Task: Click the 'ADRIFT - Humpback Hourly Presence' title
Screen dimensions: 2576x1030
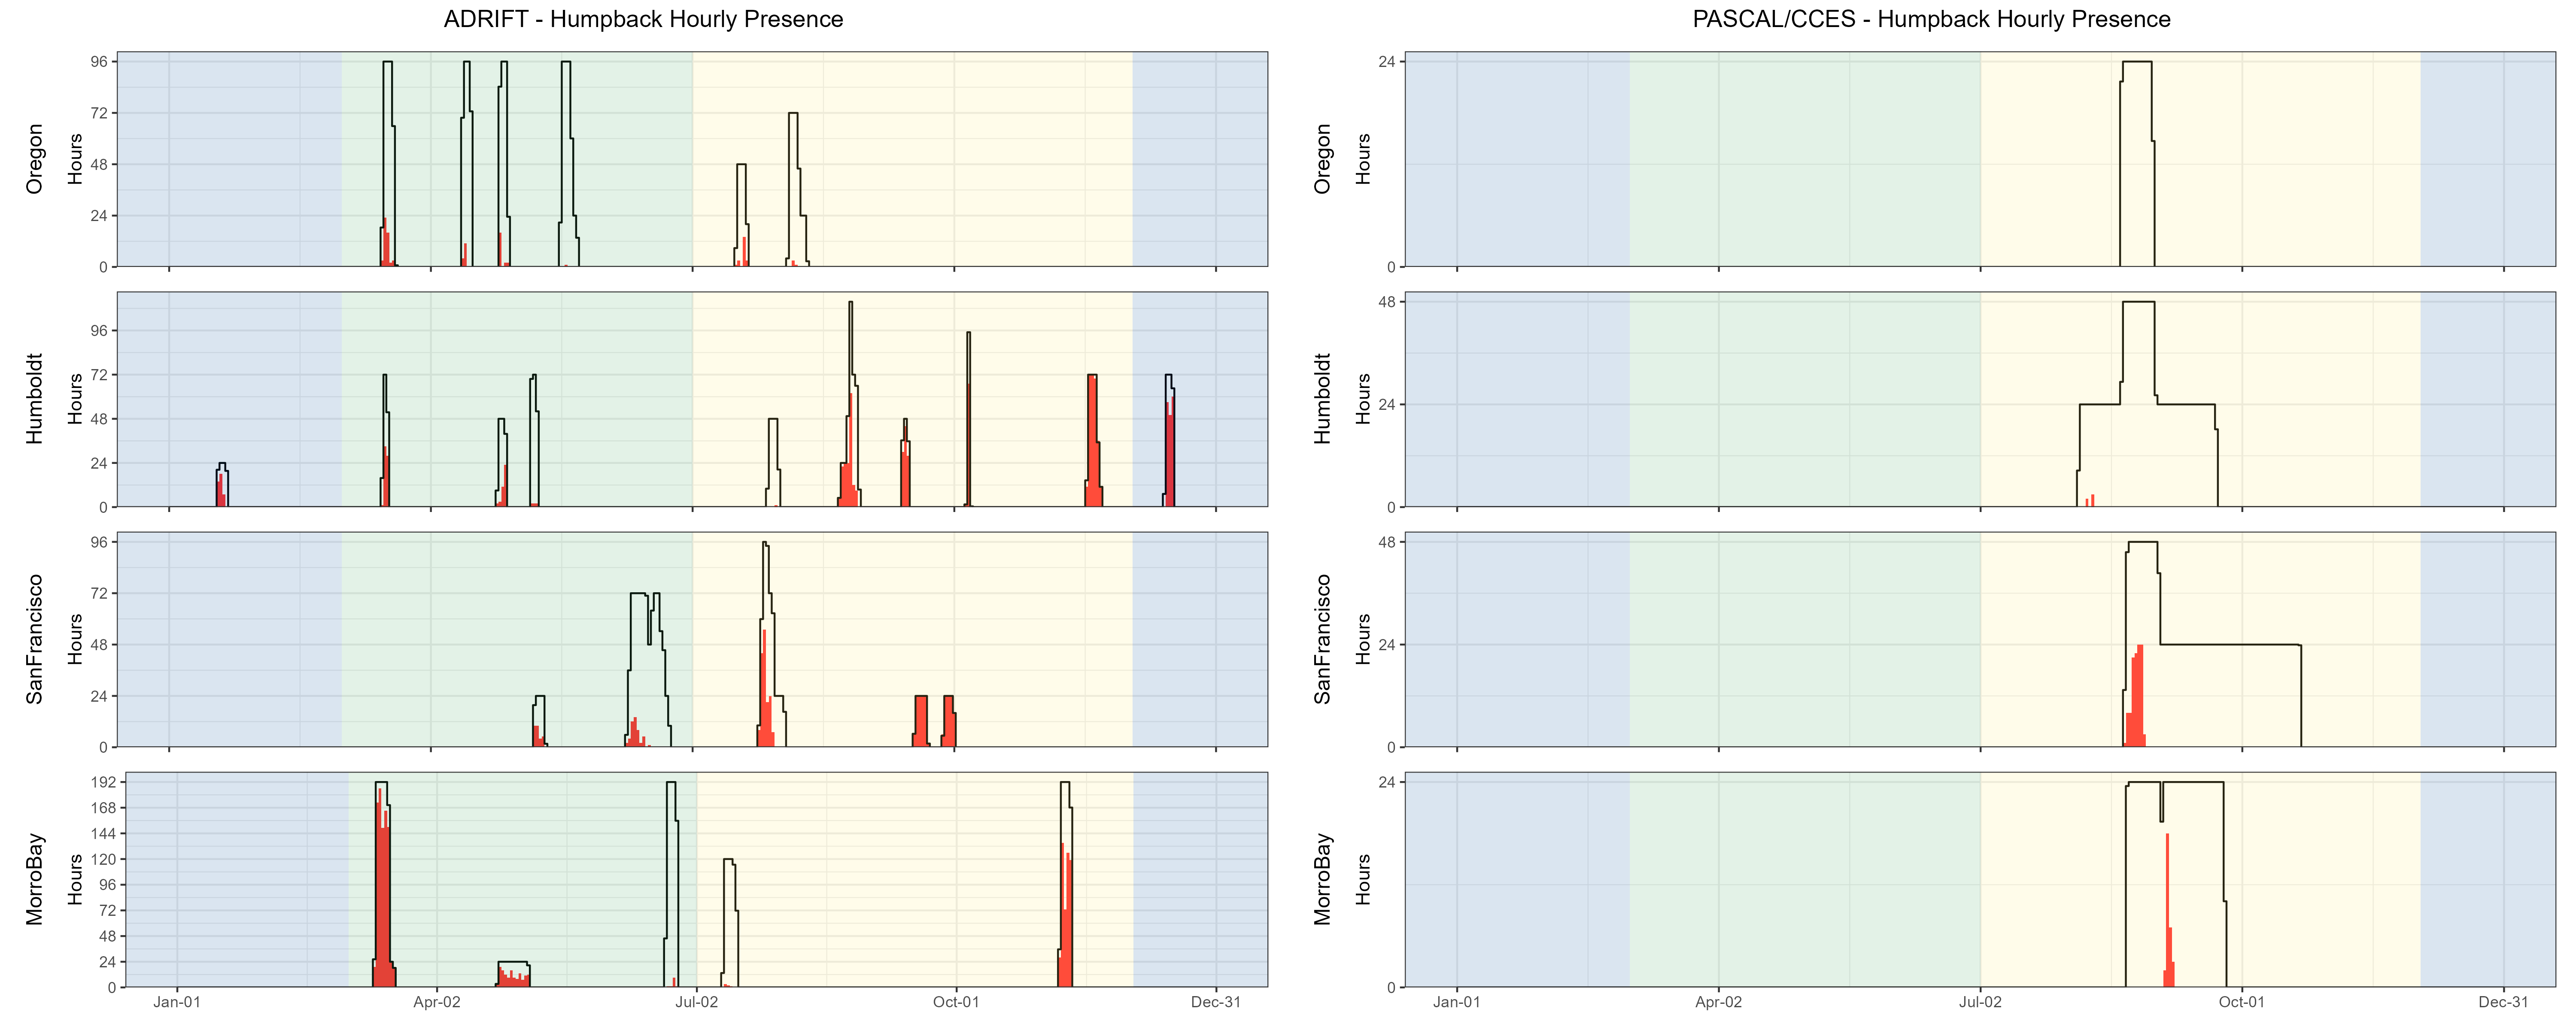Action: click(643, 19)
